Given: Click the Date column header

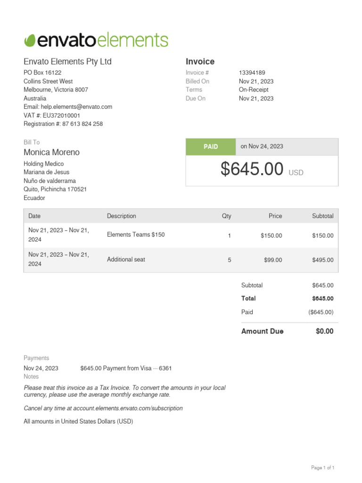Looking at the screenshot, I should coord(34,216).
